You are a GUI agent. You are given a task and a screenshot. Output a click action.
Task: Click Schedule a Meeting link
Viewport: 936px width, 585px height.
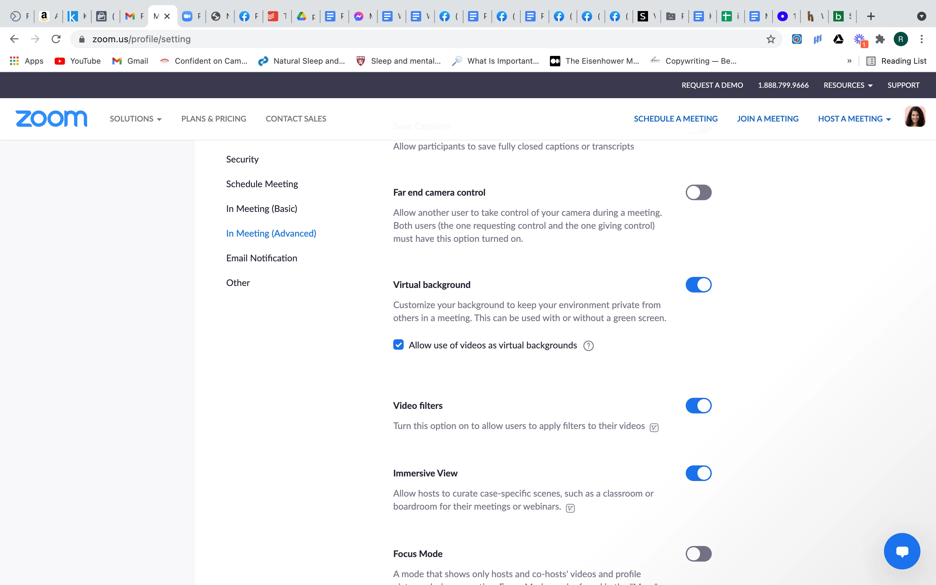[675, 119]
